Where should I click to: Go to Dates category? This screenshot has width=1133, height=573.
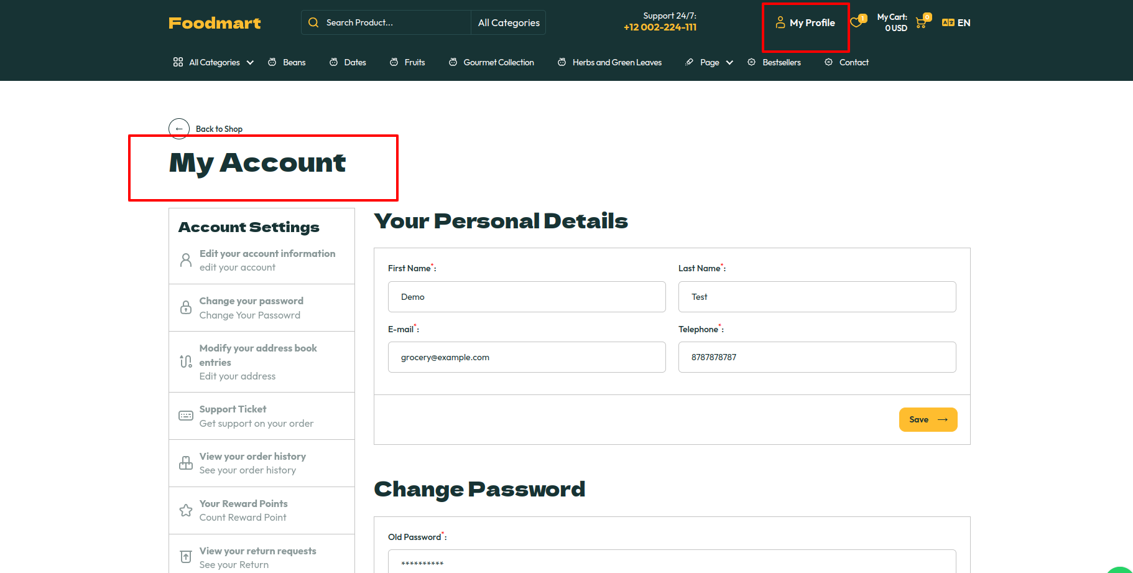pos(355,62)
